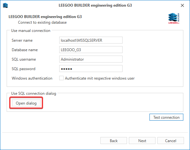Image resolution: width=190 pixels, height=150 pixels.
Task: Open the SQL connection dialog
Action: [26, 103]
